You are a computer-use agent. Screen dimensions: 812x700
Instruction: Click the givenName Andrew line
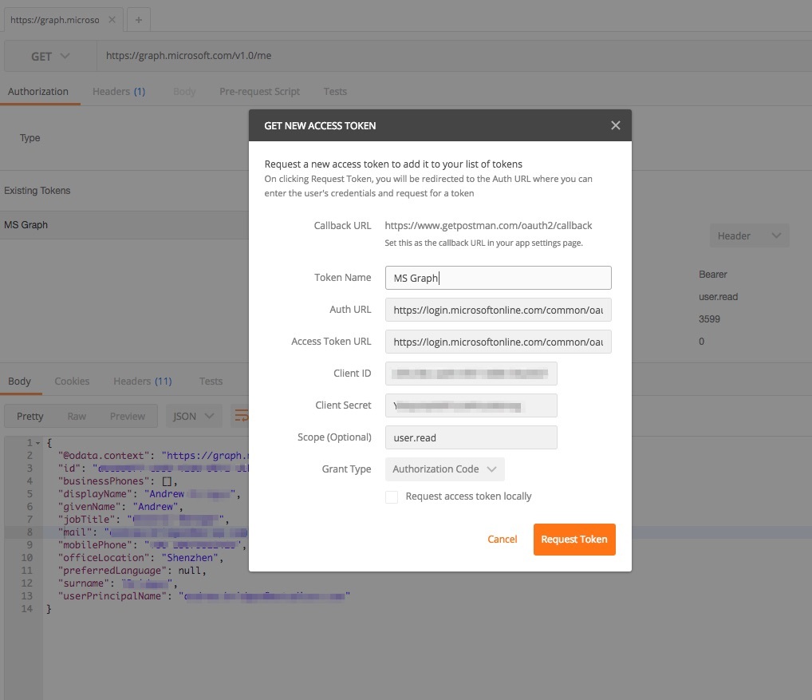coord(120,506)
